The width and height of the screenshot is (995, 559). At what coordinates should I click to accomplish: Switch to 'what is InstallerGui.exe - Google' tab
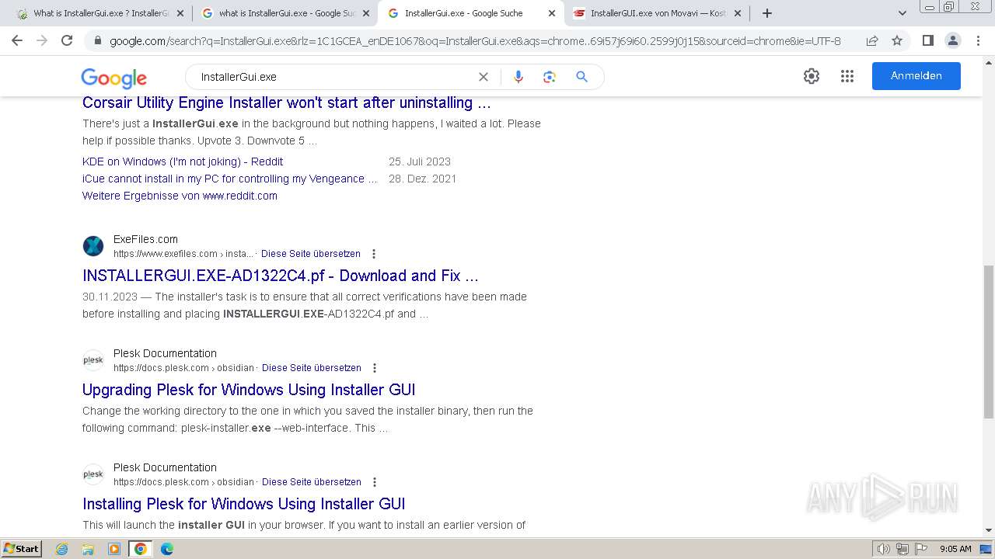pos(285,13)
